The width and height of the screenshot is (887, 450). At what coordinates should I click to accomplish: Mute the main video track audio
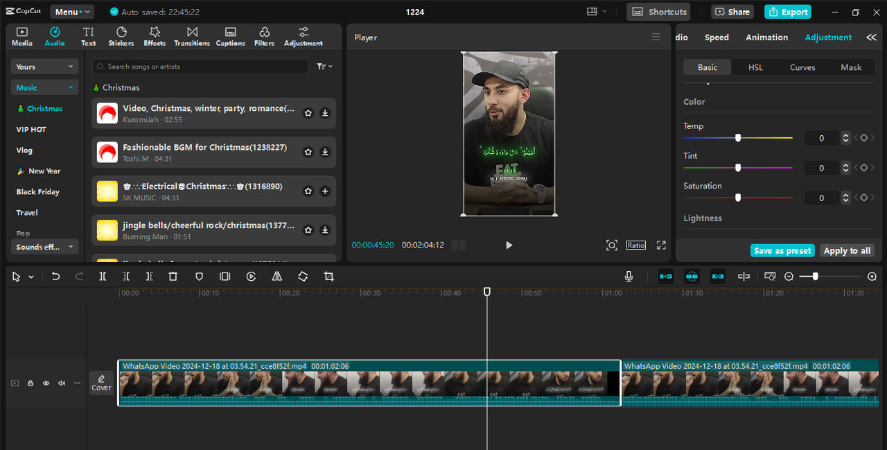pos(62,383)
